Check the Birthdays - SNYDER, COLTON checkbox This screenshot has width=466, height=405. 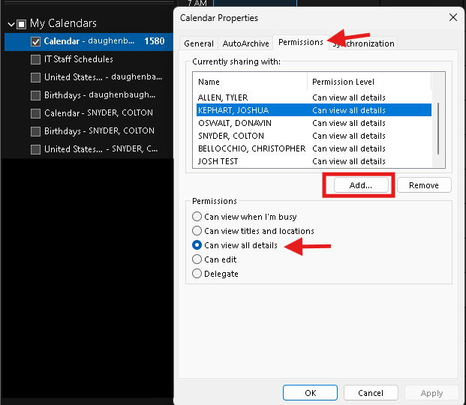(35, 131)
